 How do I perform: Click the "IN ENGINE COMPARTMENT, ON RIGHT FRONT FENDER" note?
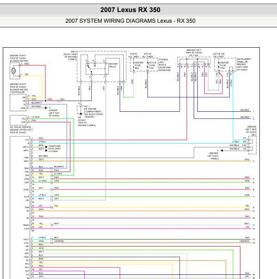pos(94,113)
